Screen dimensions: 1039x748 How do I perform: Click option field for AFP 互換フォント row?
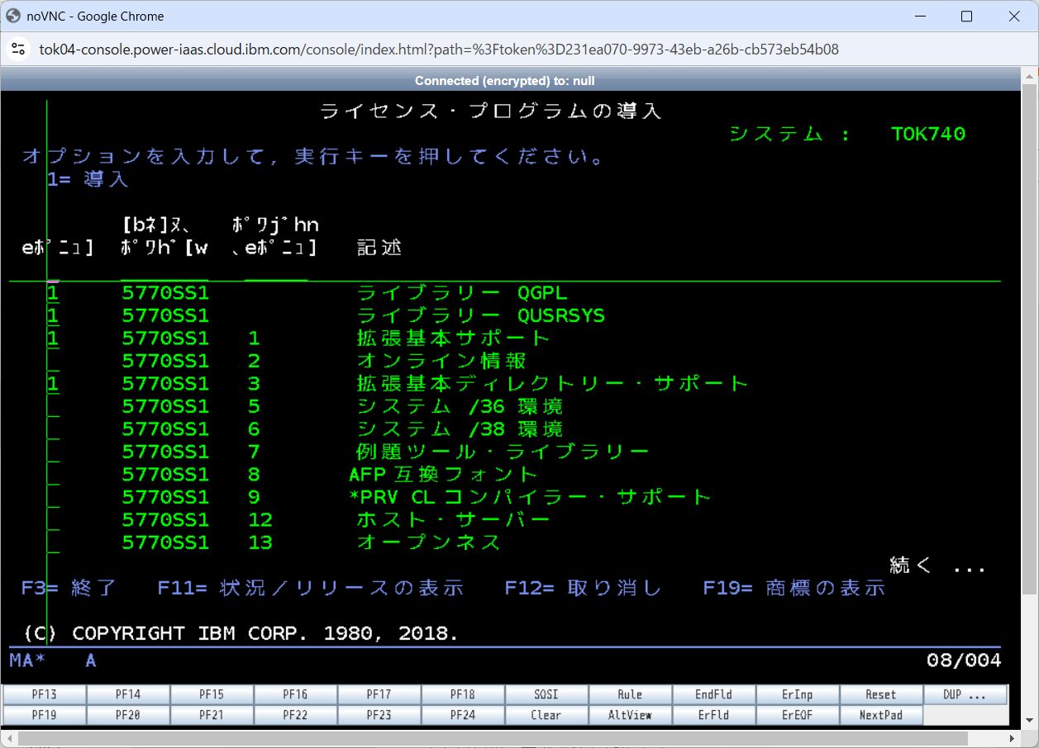pyautogui.click(x=53, y=475)
